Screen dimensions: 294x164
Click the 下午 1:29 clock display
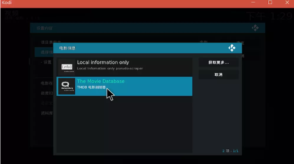point(269,16)
